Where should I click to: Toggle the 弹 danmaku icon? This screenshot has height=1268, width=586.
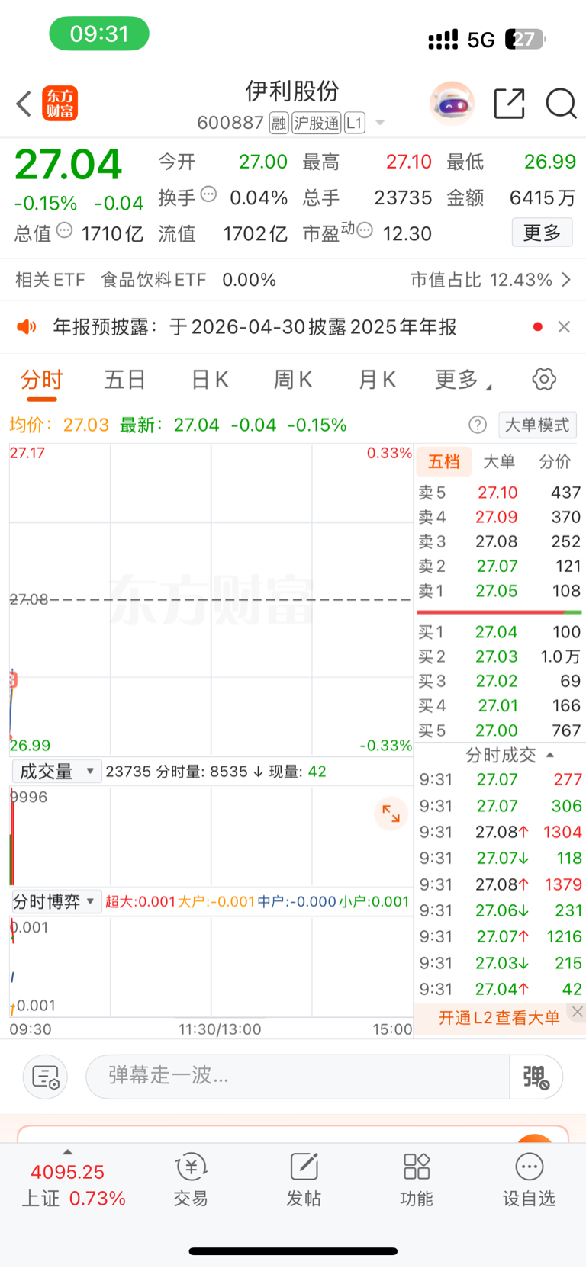point(536,1077)
